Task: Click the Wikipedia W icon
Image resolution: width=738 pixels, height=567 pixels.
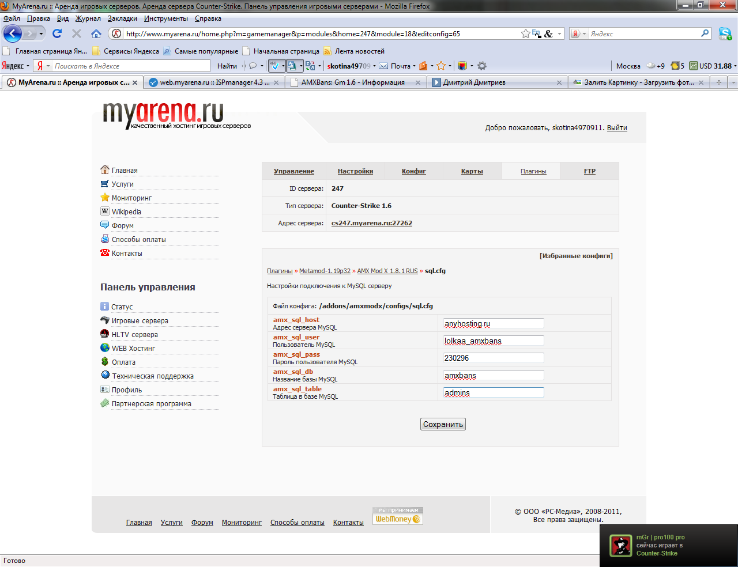Action: pos(104,211)
